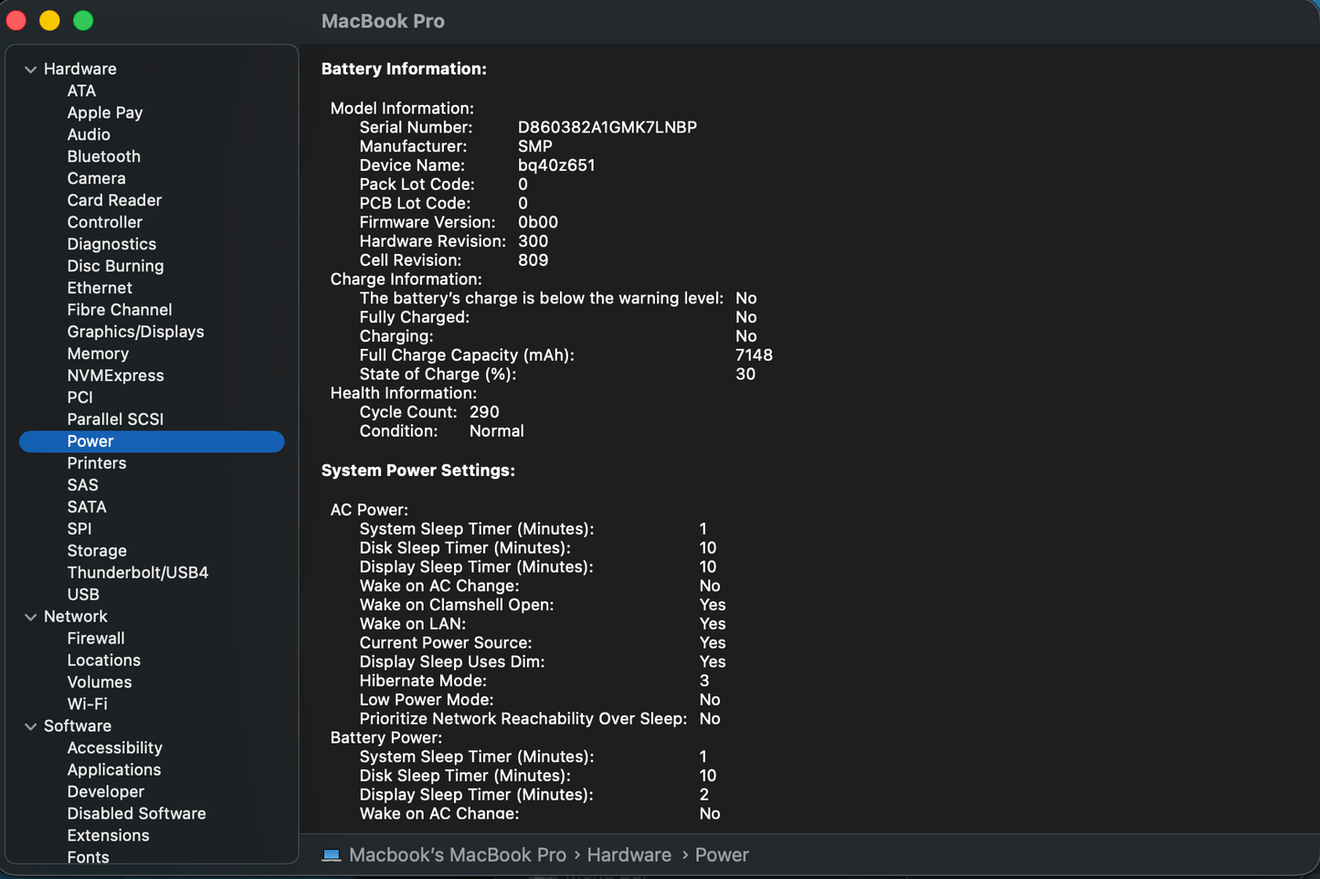Click device name bq40z651
Image resolution: width=1320 pixels, height=879 pixels.
(x=556, y=165)
